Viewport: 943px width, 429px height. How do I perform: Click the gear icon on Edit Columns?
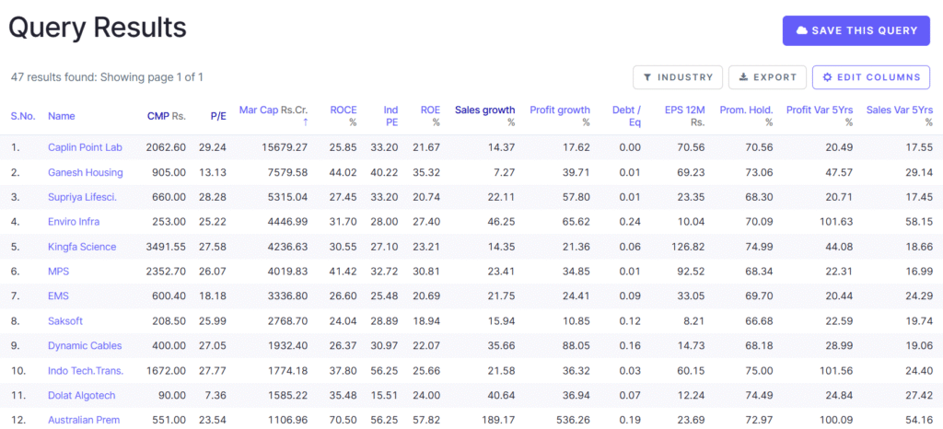(x=828, y=77)
